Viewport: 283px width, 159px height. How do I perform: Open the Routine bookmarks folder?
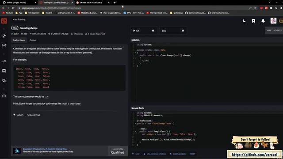pos(47,13)
